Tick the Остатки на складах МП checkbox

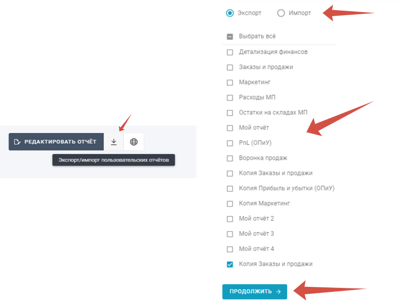click(x=230, y=113)
